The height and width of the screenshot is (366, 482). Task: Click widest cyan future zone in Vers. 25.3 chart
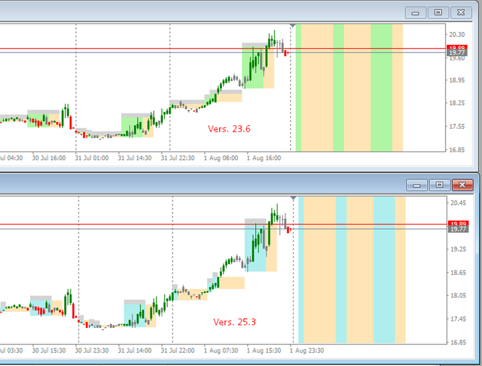(384, 270)
